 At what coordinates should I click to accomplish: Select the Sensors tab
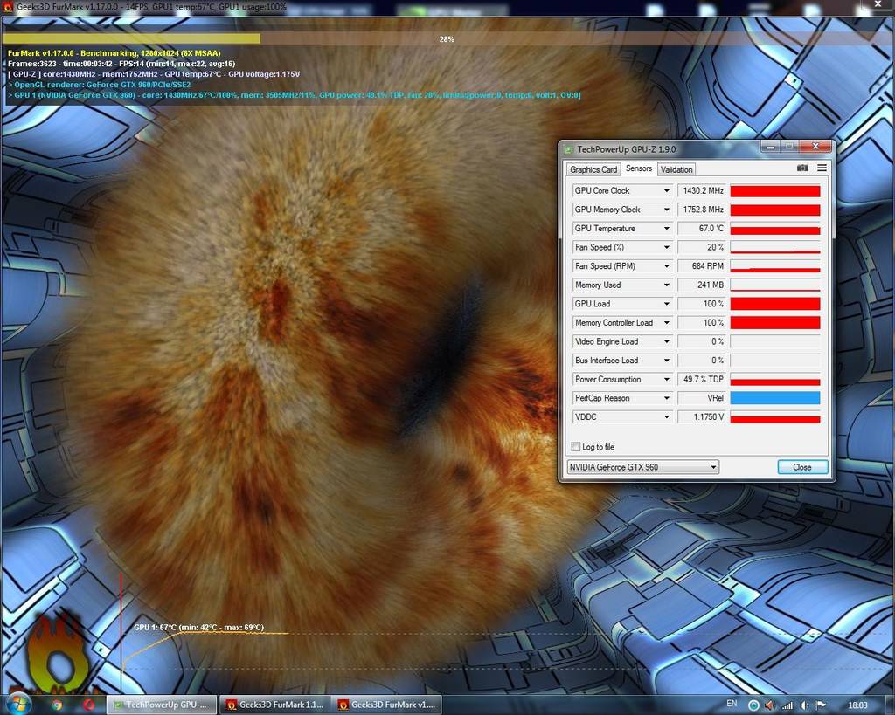(639, 168)
